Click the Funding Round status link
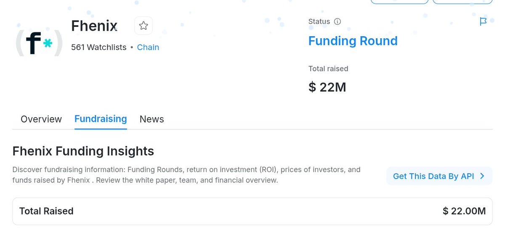This screenshot has height=240, width=505. tap(353, 41)
